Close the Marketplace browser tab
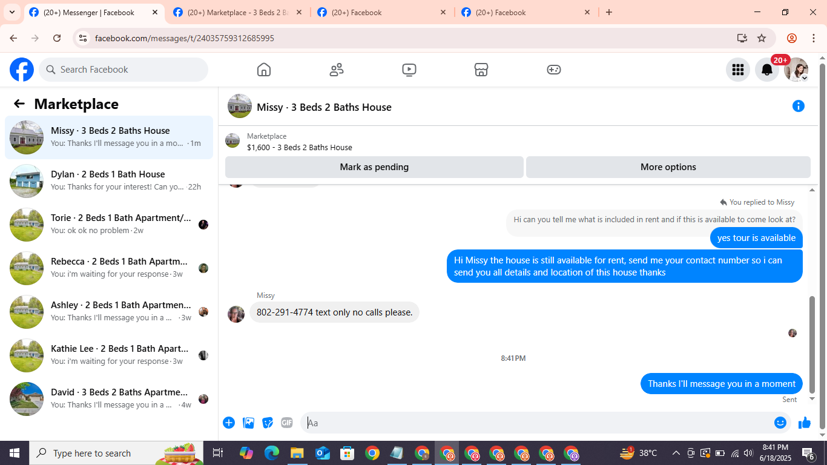This screenshot has height=465, width=827. point(299,13)
